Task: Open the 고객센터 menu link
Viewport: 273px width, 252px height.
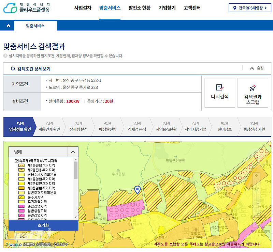Action: click(x=192, y=8)
